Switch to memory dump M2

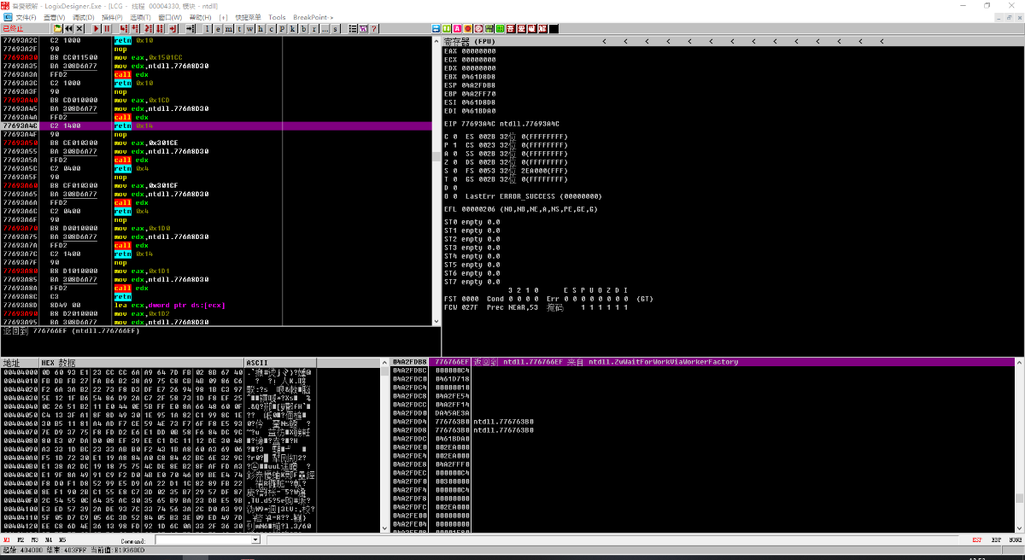21,540
